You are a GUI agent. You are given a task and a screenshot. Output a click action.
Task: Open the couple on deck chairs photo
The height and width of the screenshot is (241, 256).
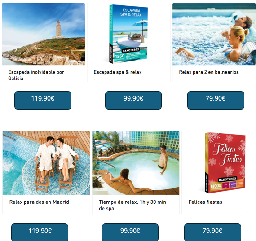[46, 163]
